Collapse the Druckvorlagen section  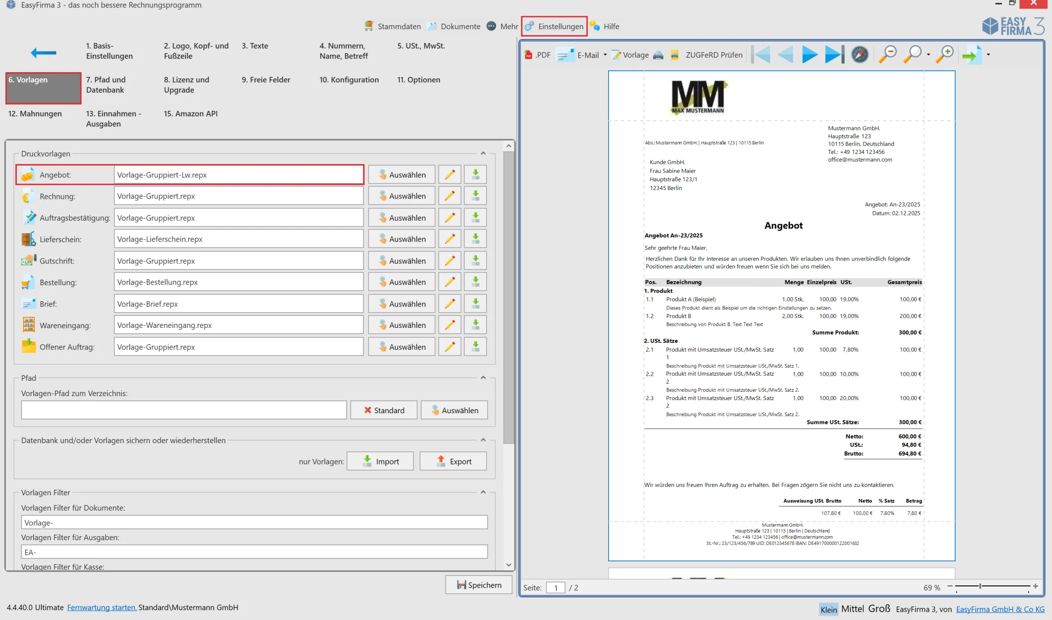(483, 153)
